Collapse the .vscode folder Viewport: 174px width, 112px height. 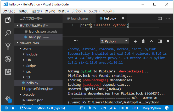38,95
